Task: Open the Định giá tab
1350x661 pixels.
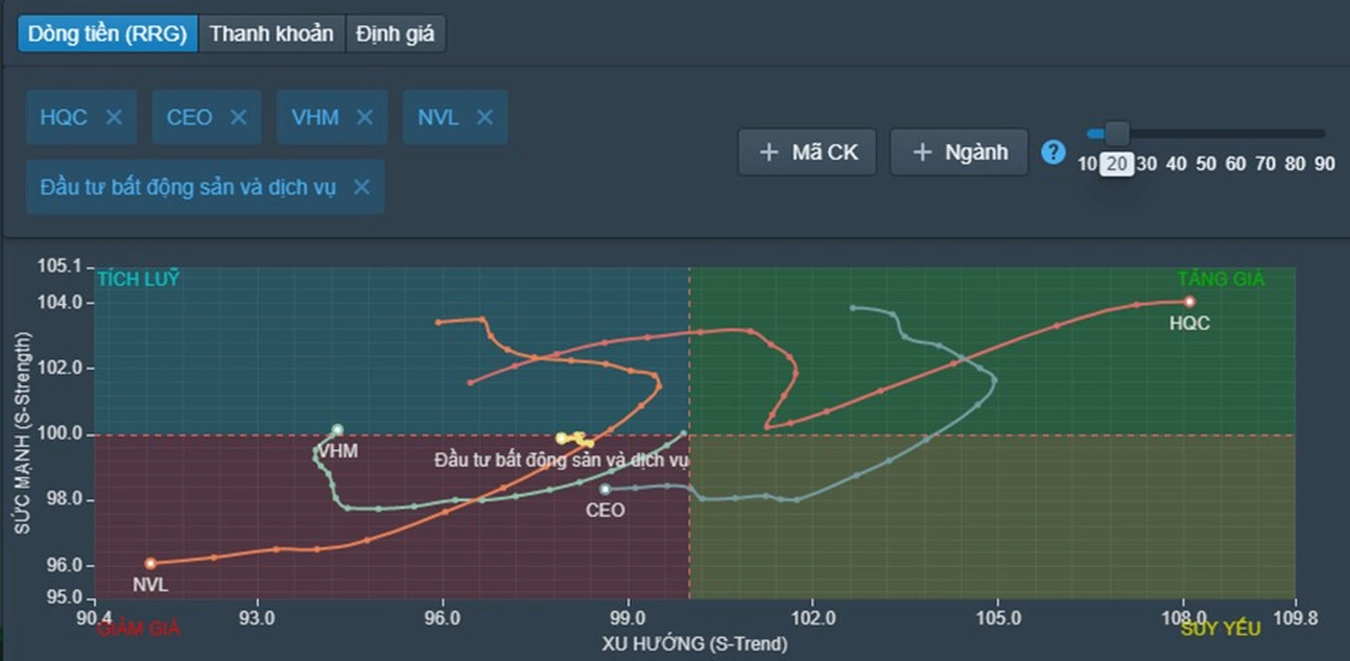Action: tap(395, 34)
